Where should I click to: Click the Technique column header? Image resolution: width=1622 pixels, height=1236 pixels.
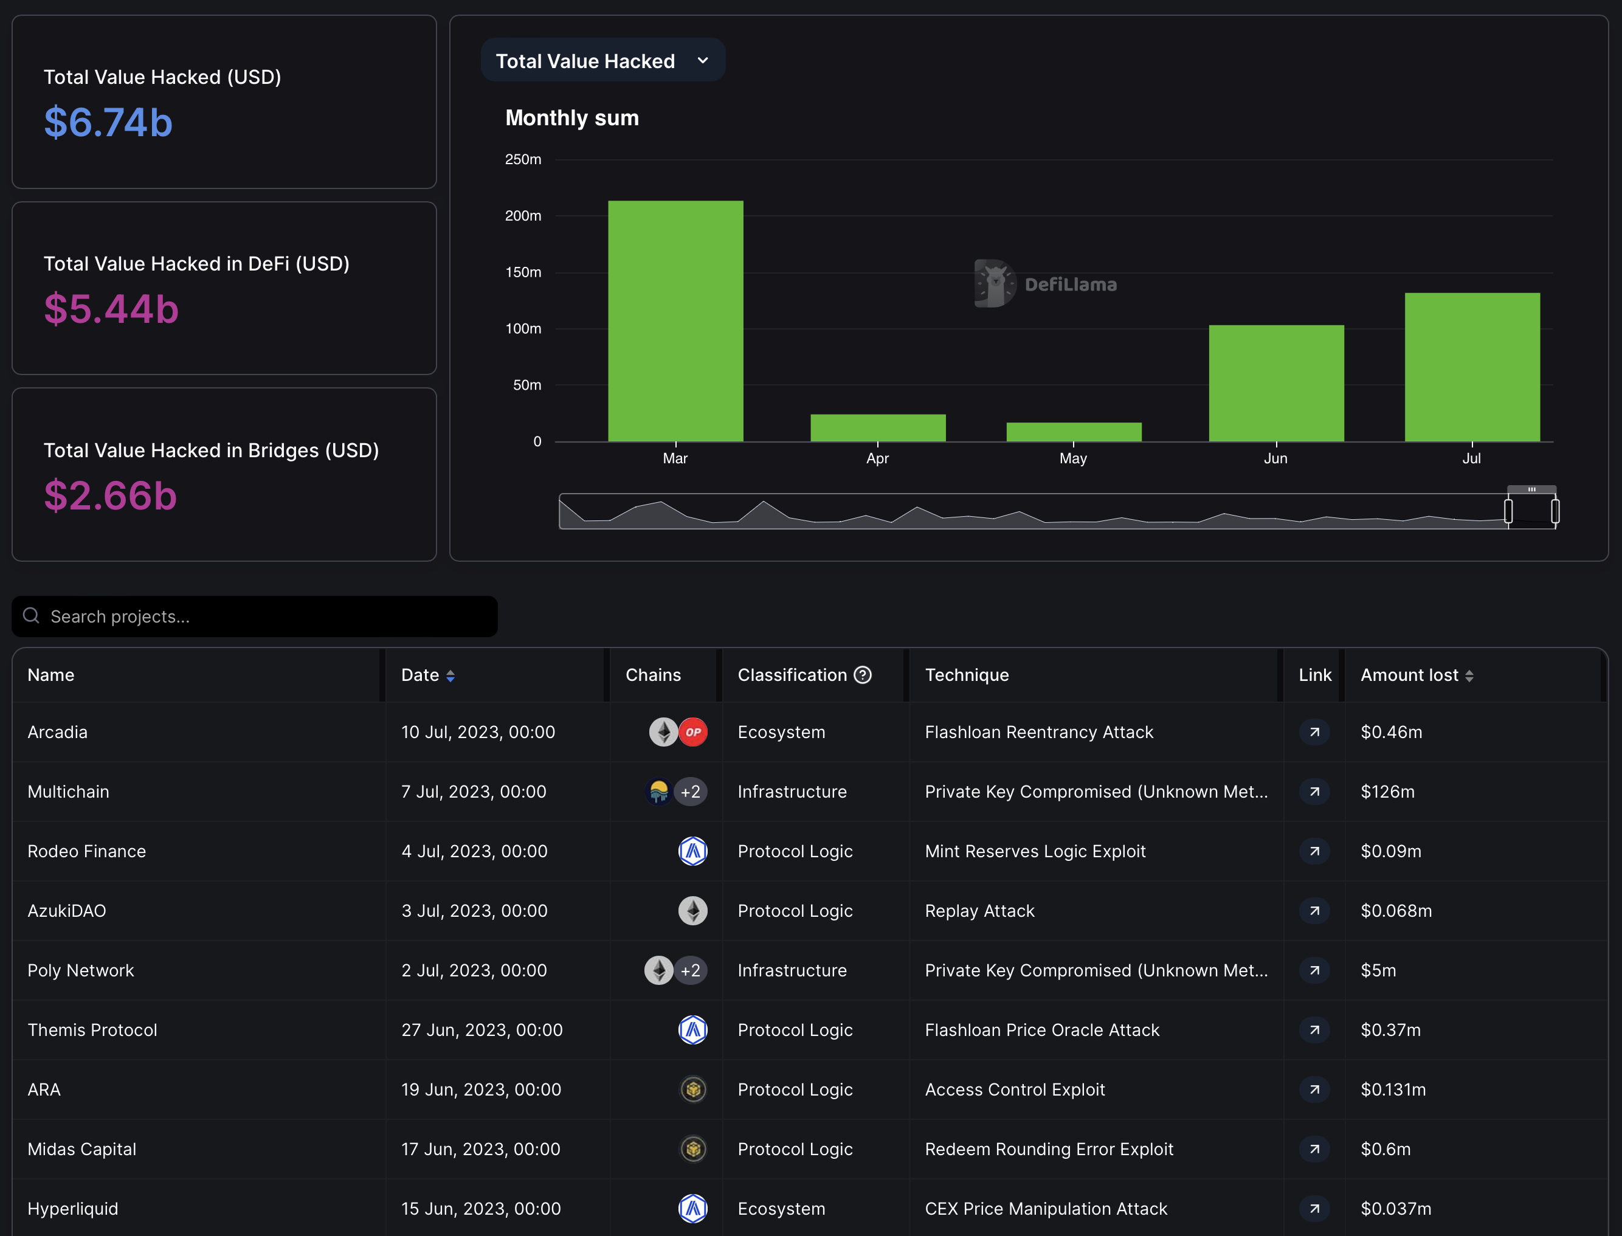click(x=967, y=675)
